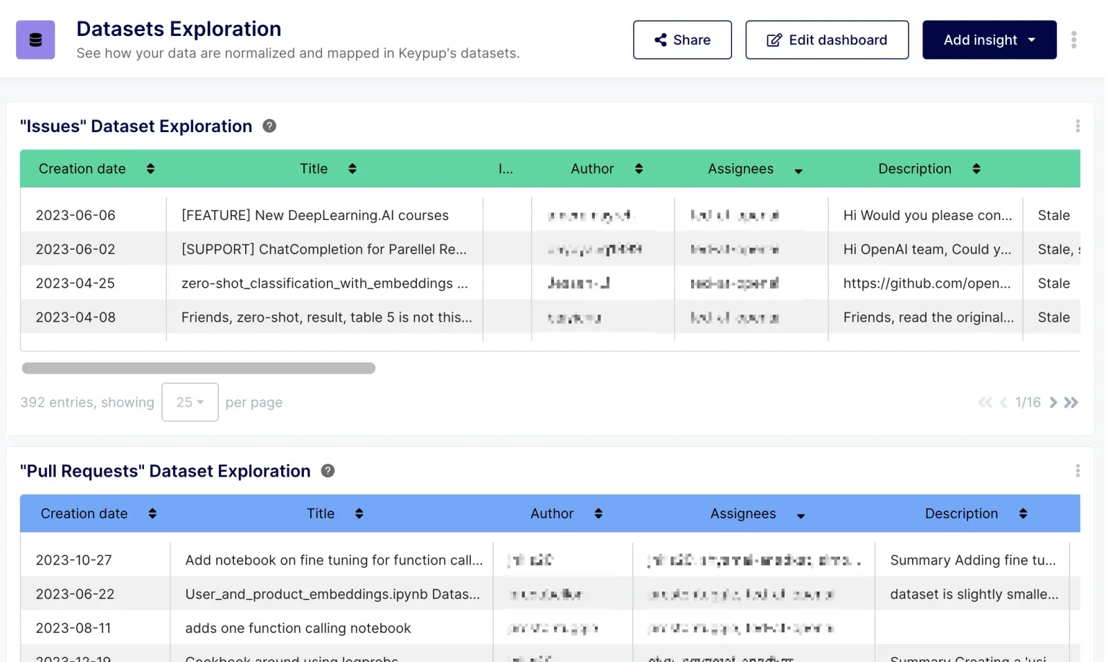Click the horizontal scrollbar under the Issues table
1108x662 pixels.
coord(197,368)
